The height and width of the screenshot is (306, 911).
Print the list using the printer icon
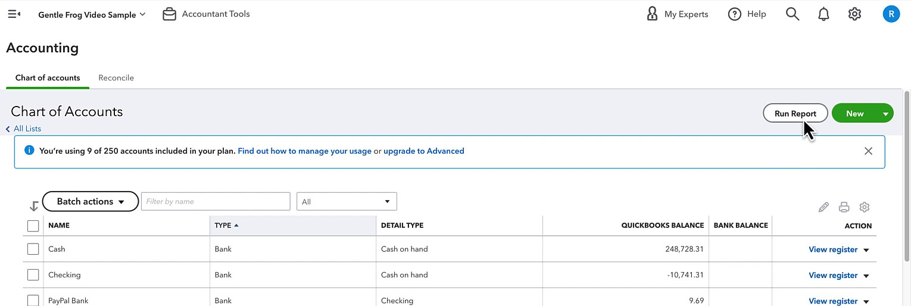pyautogui.click(x=844, y=207)
